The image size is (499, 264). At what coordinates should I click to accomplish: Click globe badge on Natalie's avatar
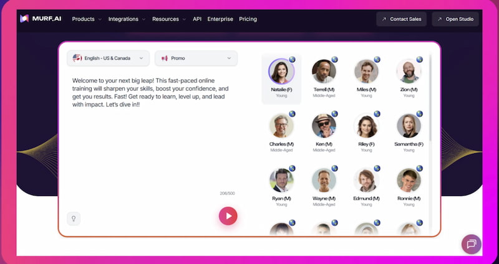coord(292,60)
